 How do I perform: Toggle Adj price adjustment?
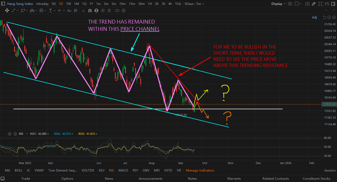coord(314,17)
